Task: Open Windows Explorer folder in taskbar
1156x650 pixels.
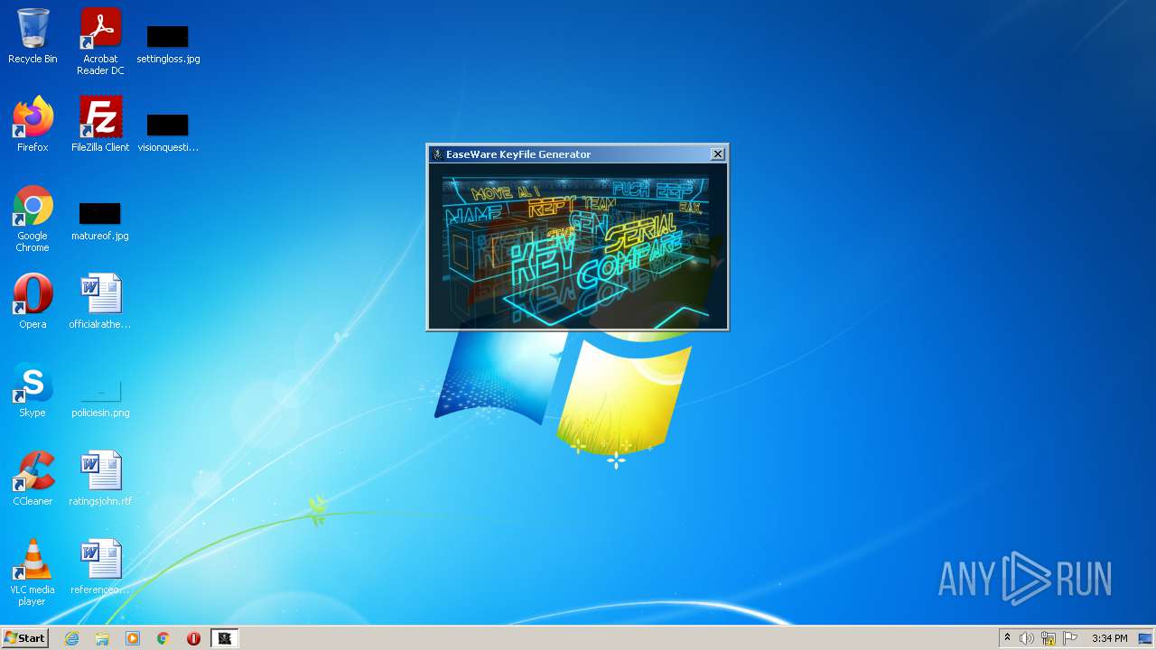Action: (x=102, y=638)
